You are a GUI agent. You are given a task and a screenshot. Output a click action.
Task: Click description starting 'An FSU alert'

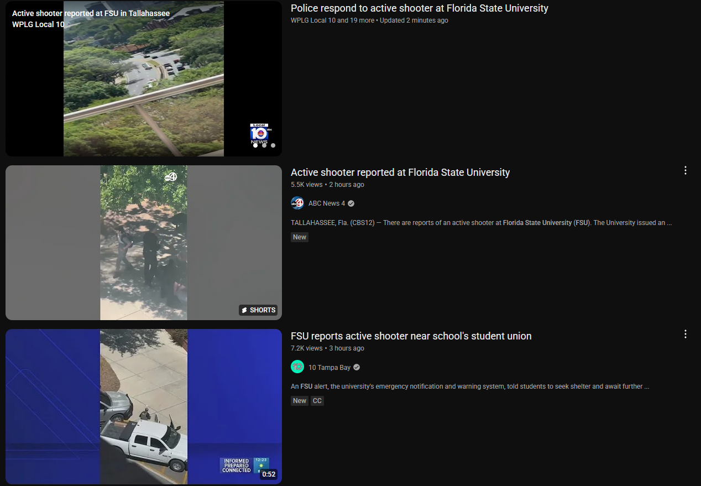pos(470,386)
